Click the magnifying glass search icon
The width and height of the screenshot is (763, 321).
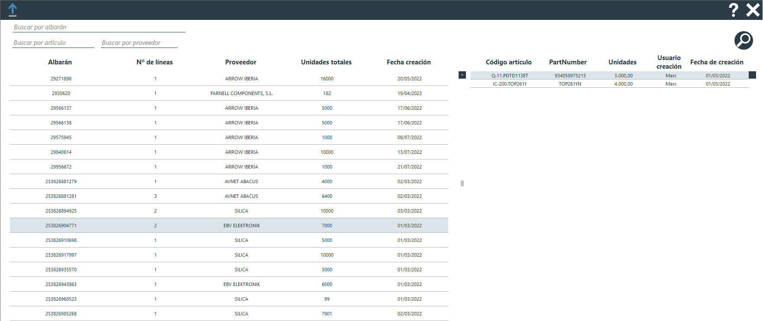pos(744,41)
